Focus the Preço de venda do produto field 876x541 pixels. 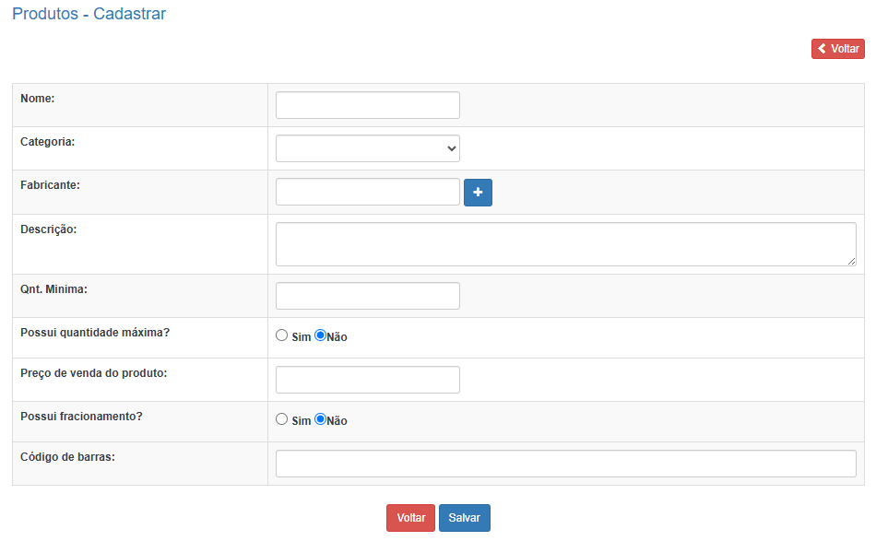(367, 380)
